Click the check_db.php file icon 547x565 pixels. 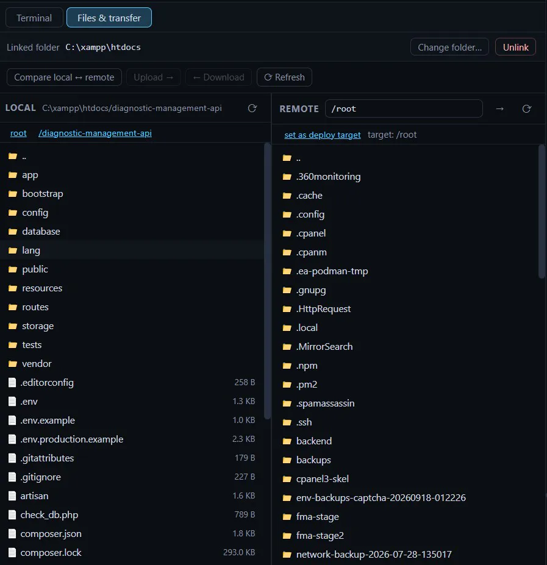point(12,515)
